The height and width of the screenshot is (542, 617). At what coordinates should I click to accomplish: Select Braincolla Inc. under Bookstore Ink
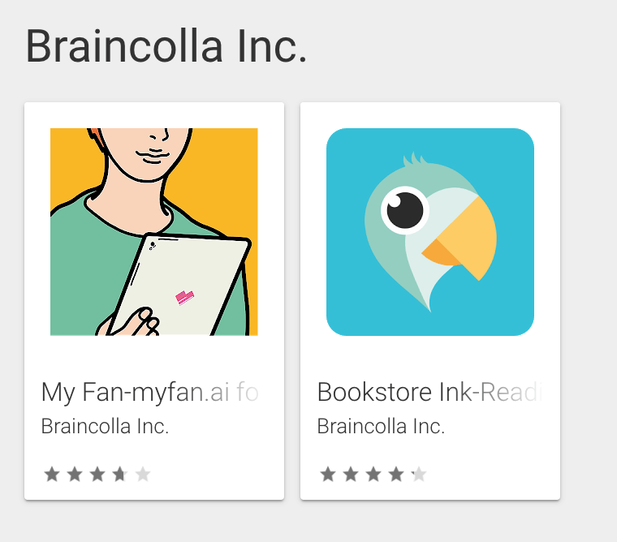[x=381, y=426]
